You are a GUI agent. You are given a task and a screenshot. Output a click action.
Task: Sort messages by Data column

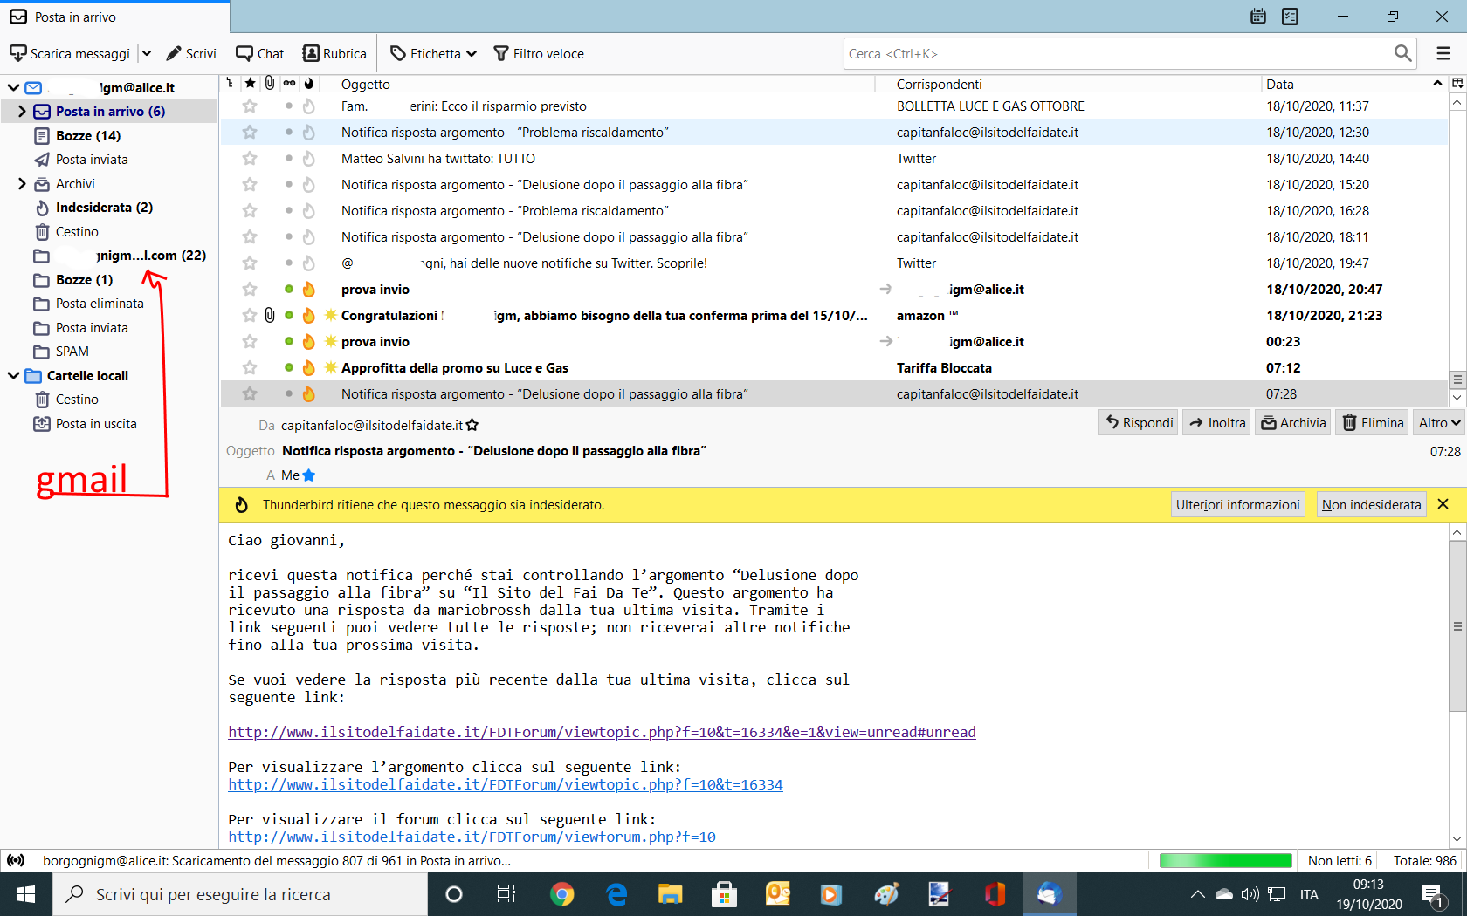[1353, 84]
